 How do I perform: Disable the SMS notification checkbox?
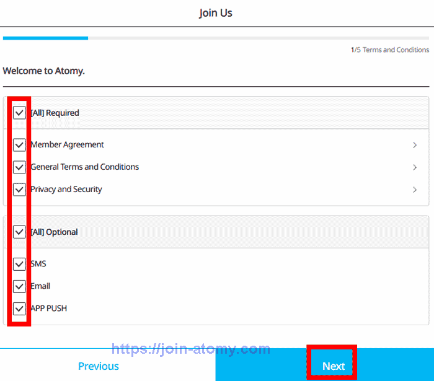19,264
